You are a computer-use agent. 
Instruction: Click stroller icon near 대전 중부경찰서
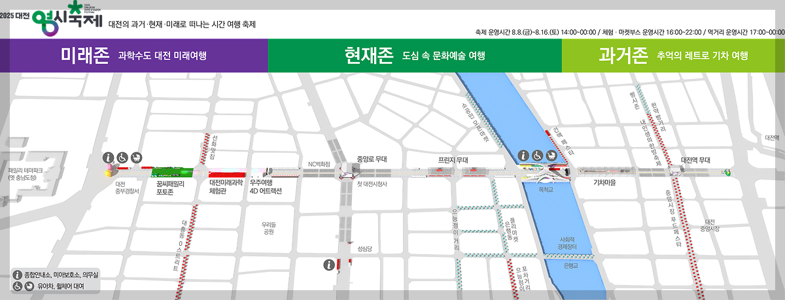pos(136,158)
